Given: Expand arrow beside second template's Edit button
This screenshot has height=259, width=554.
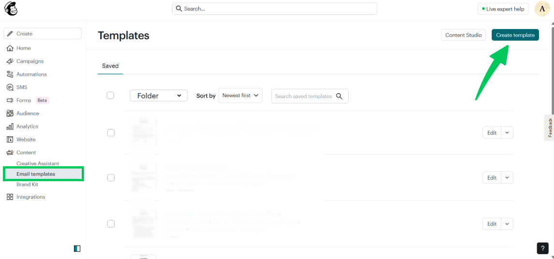Looking at the screenshot, I should [507, 178].
